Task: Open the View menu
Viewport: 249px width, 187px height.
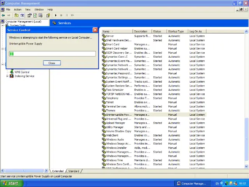Action: tap(28, 9)
